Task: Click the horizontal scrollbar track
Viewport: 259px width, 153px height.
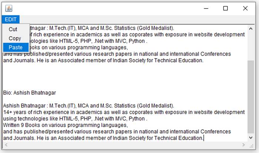Action: [x=122, y=145]
